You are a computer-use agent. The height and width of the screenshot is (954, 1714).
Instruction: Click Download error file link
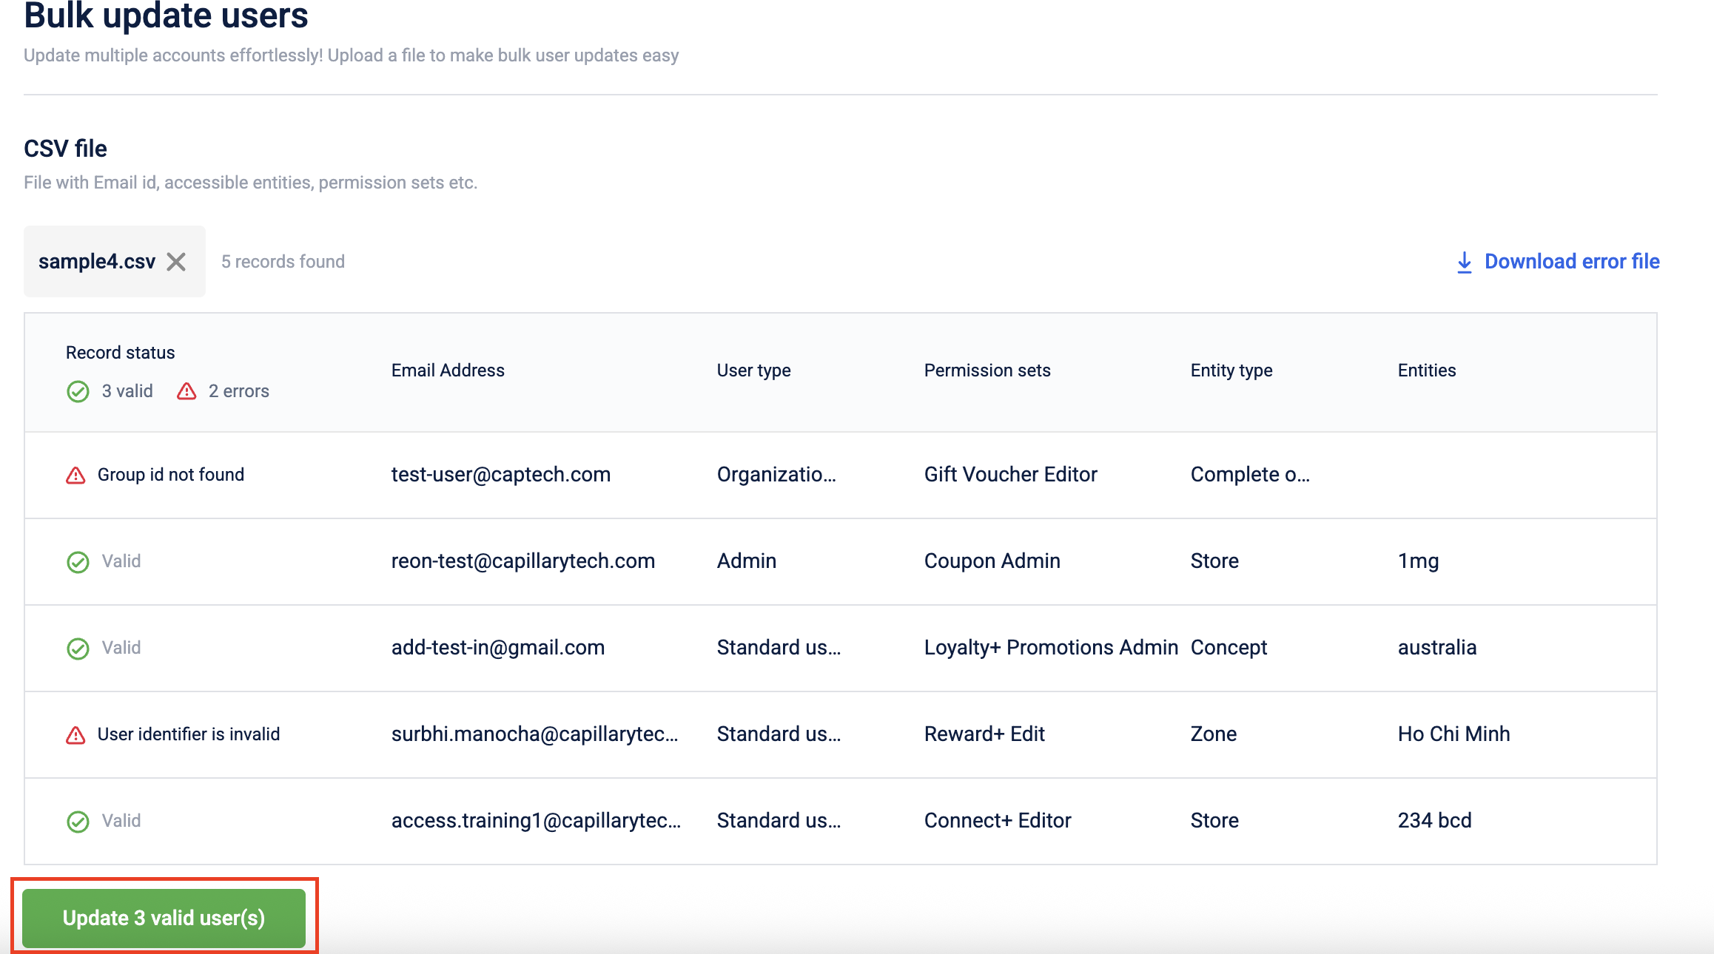click(x=1572, y=262)
